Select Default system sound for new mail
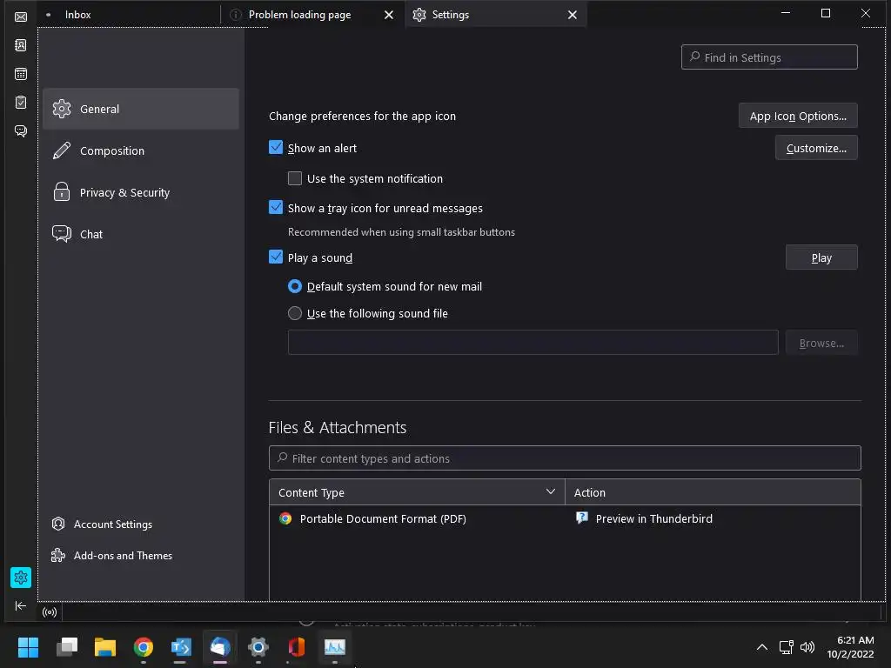Screen dimensions: 891x668 click(294, 286)
